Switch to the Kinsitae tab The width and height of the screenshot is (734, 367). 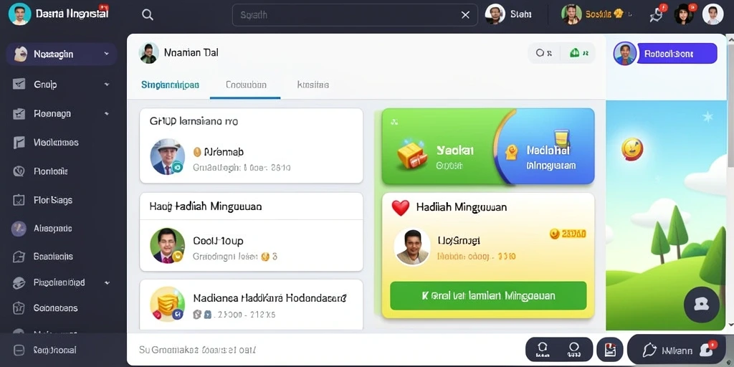click(x=313, y=85)
